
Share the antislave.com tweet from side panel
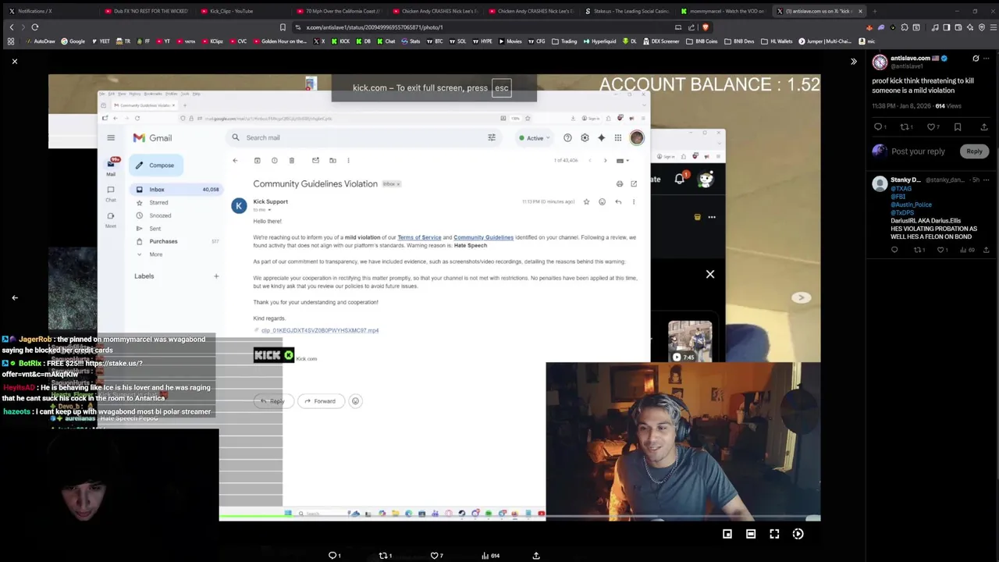point(983,126)
